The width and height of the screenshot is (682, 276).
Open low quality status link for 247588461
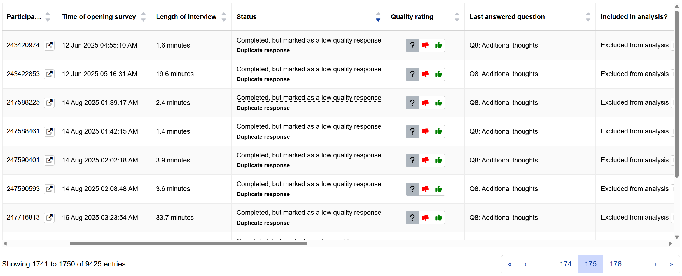point(309,126)
